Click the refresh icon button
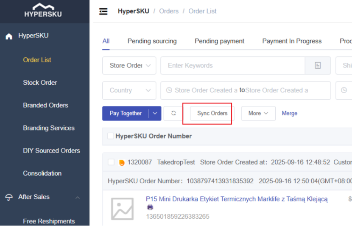This screenshot has height=226, width=352. click(173, 113)
